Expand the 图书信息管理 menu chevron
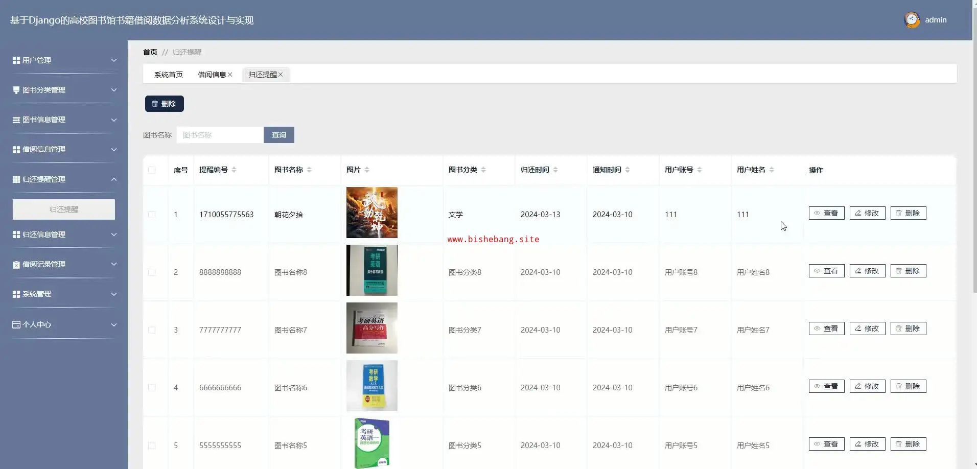This screenshot has width=977, height=469. (114, 120)
